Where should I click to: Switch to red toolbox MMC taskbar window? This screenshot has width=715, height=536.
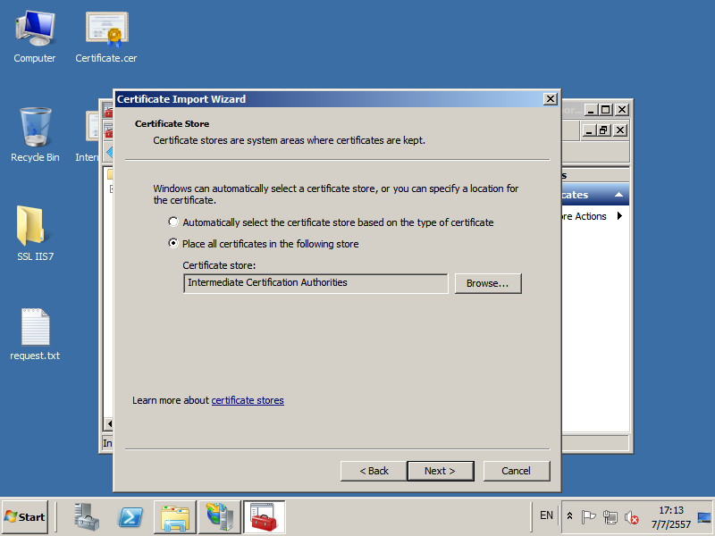[x=264, y=517]
